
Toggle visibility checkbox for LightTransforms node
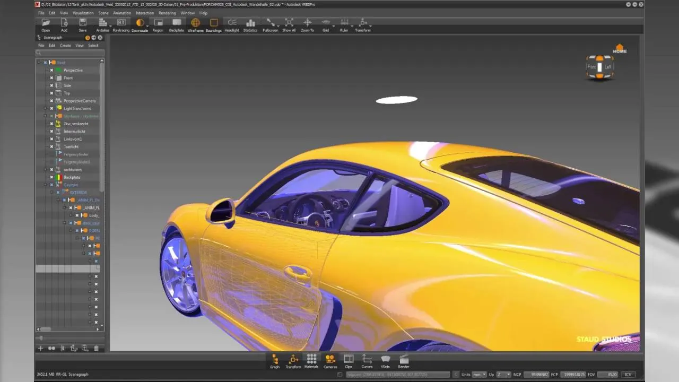click(51, 108)
